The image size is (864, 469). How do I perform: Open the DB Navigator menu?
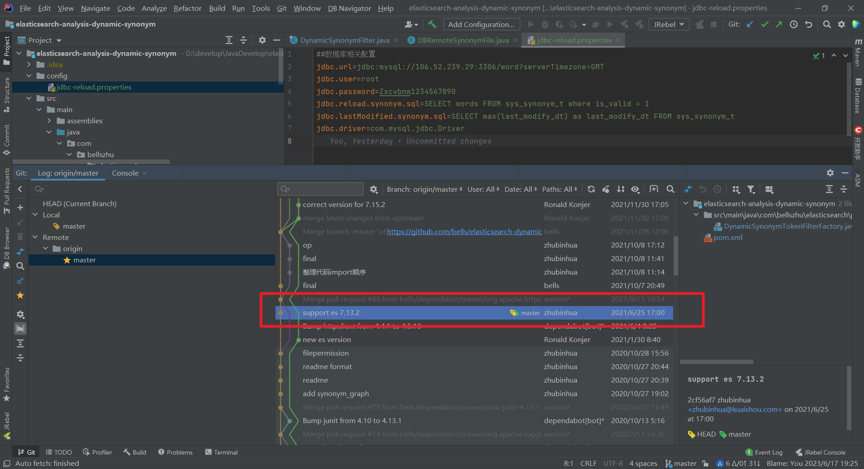pos(349,8)
